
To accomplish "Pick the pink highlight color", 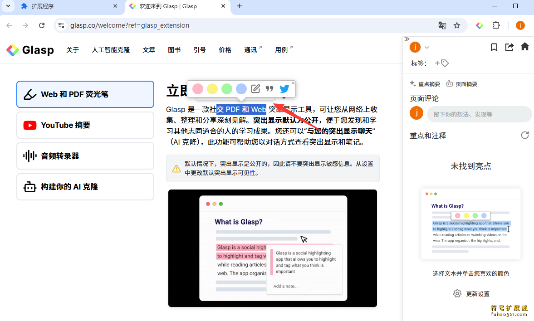I will click(x=197, y=89).
